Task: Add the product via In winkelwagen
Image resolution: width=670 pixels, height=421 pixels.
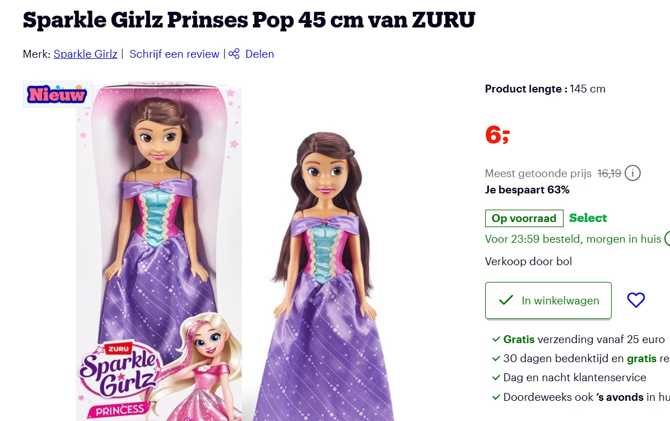Action: [x=548, y=300]
